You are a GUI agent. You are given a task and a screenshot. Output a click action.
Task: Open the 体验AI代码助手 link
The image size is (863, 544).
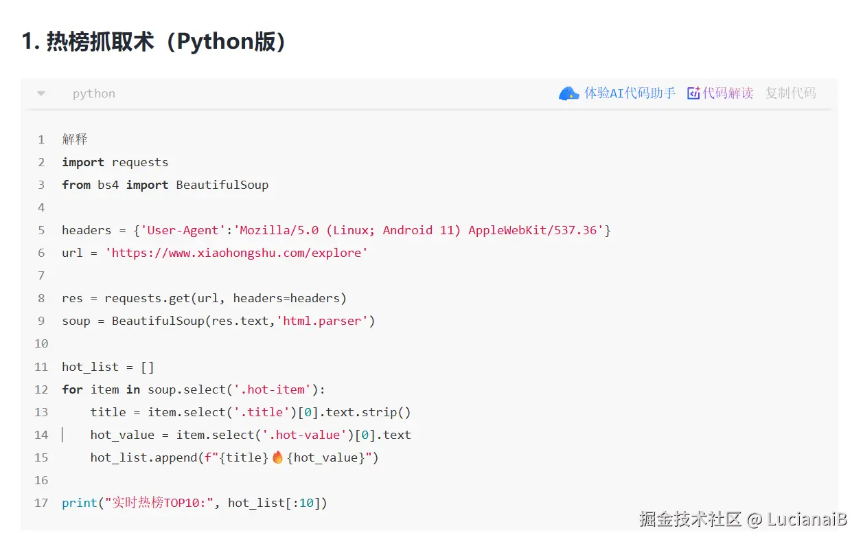[x=630, y=93]
